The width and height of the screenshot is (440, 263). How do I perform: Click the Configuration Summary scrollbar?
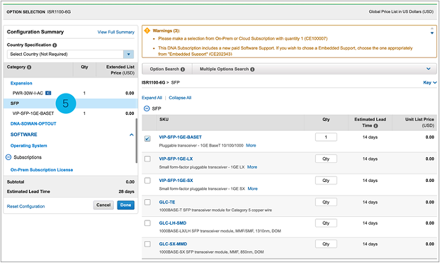pos(136,140)
